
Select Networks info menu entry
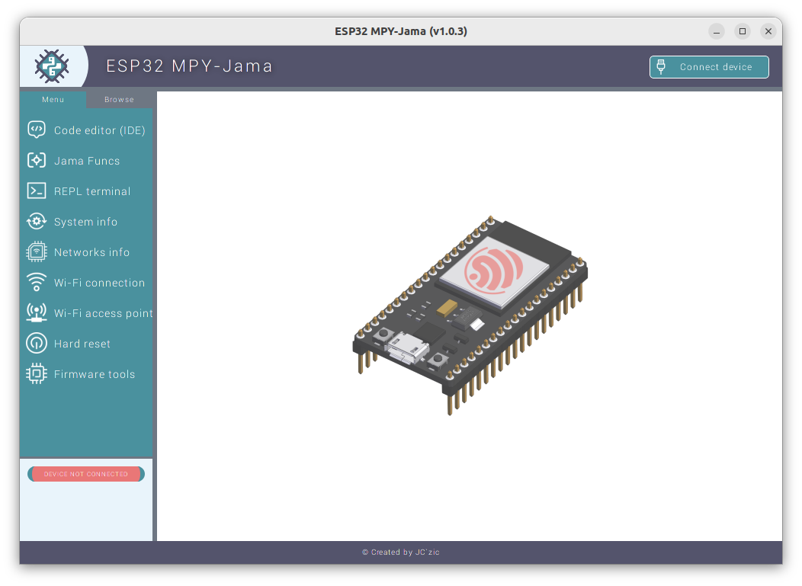(86, 252)
